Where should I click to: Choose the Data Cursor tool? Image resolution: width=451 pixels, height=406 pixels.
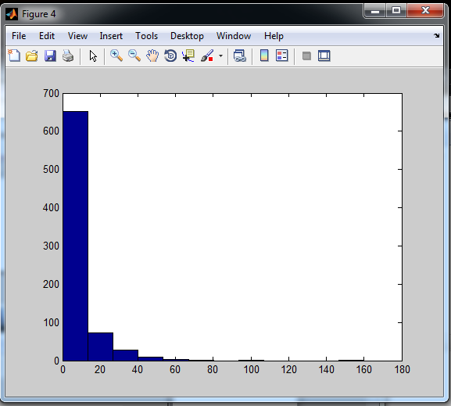click(x=188, y=56)
